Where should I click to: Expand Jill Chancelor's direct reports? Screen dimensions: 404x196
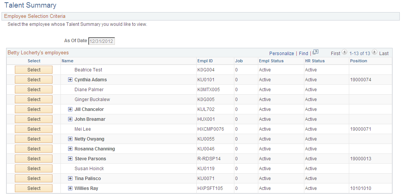coord(70,109)
